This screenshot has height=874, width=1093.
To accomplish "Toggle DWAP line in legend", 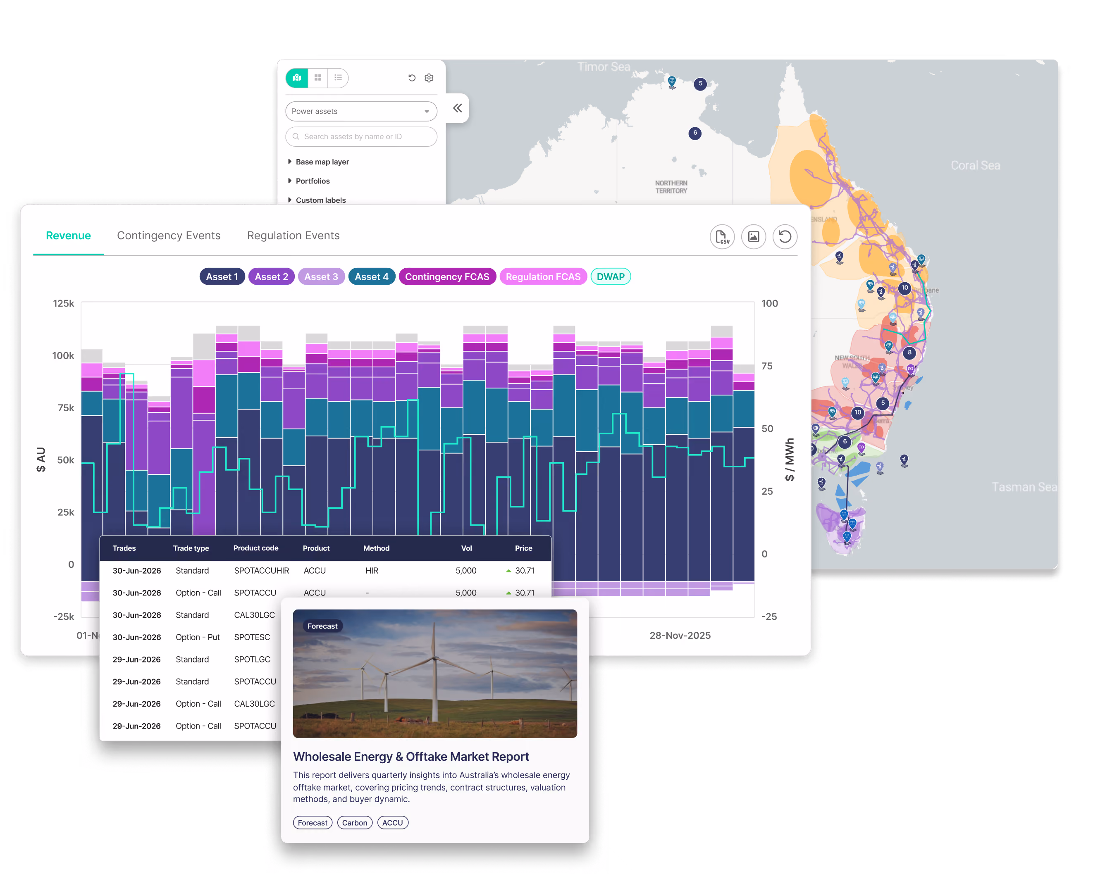I will click(x=611, y=276).
